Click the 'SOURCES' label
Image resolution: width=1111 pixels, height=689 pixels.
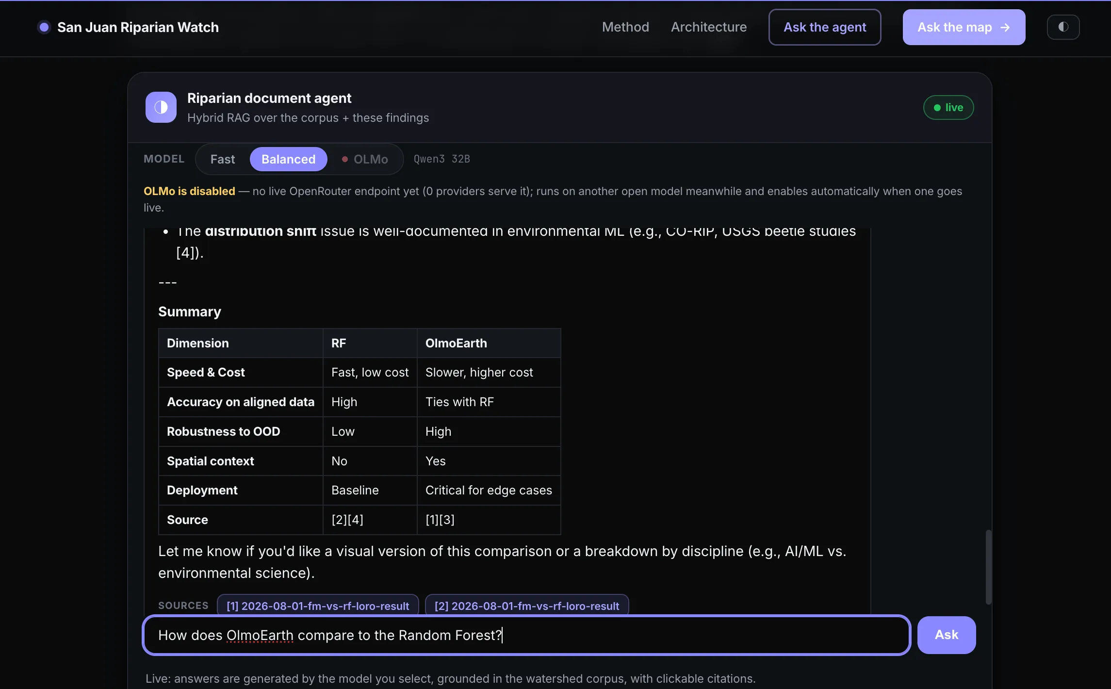click(x=183, y=606)
